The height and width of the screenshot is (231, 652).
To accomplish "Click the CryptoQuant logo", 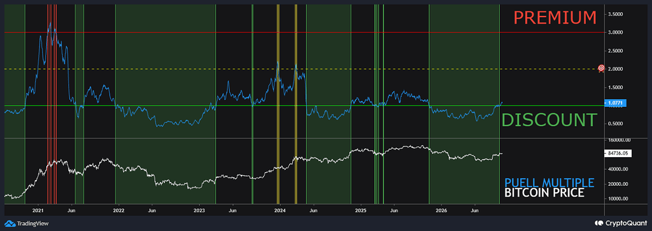I will coord(620,223).
